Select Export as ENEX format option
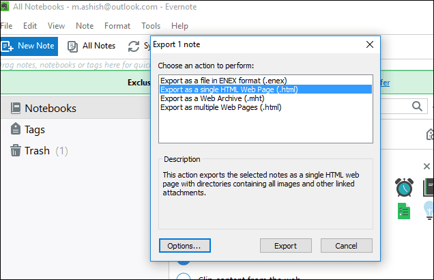 click(265, 81)
